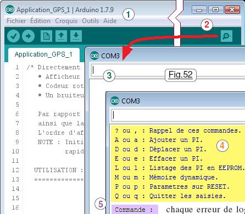
Task: Open the Outils menu
Action: point(91,21)
